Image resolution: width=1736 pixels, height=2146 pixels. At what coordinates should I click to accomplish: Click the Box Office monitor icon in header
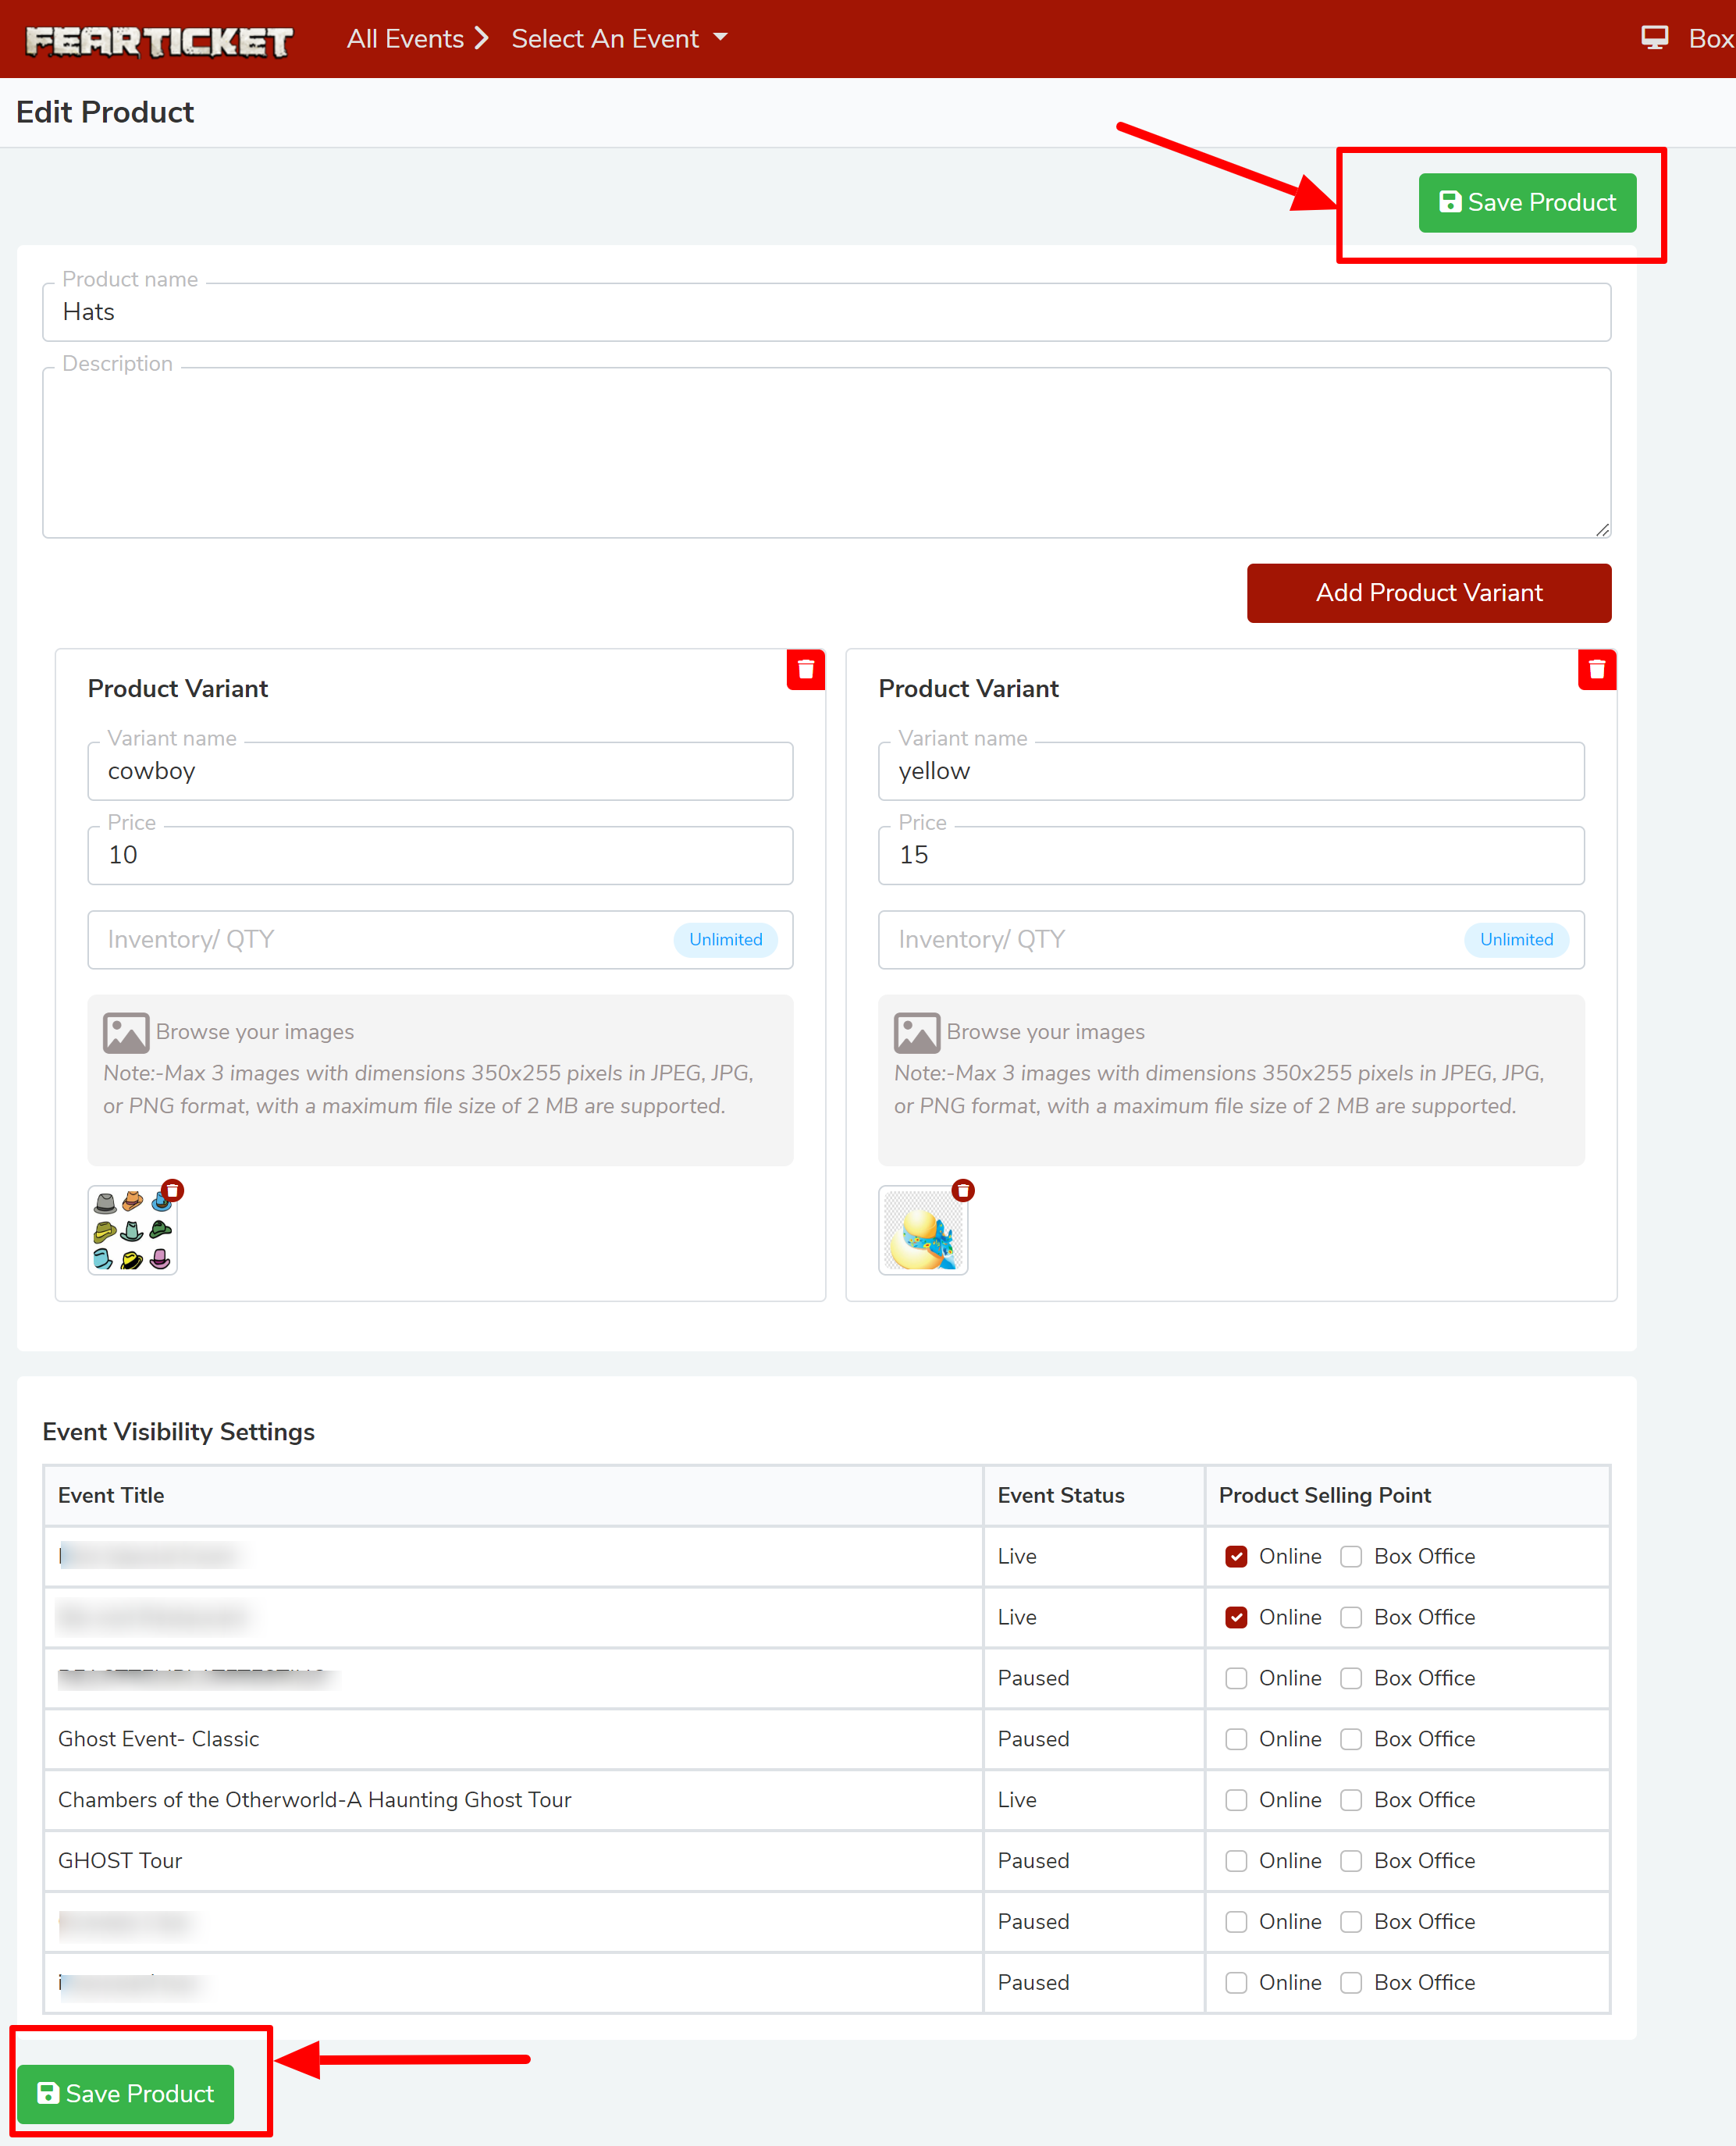coord(1654,38)
